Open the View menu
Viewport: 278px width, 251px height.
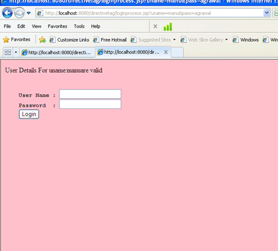[37, 26]
